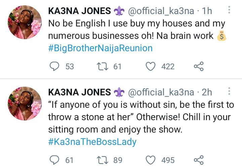Open the first tweet's profile picture
The image size is (242, 168).
point(25,22)
